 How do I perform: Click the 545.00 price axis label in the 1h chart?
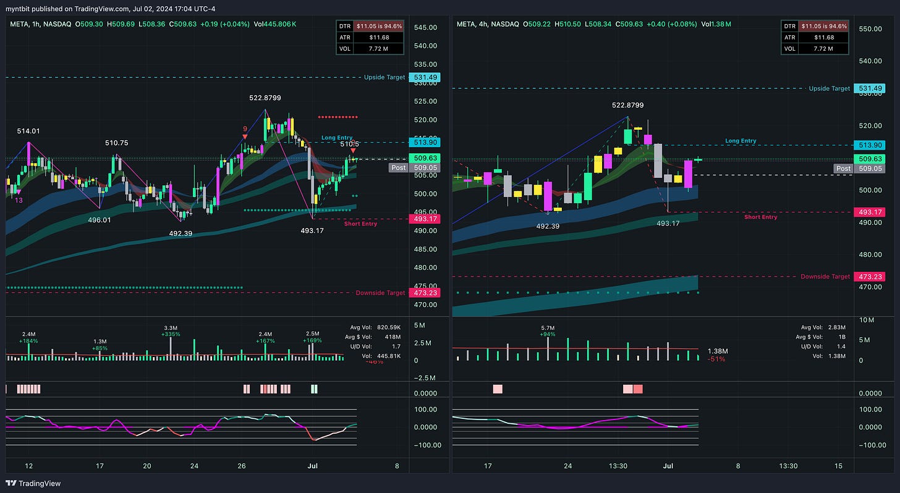coord(425,27)
